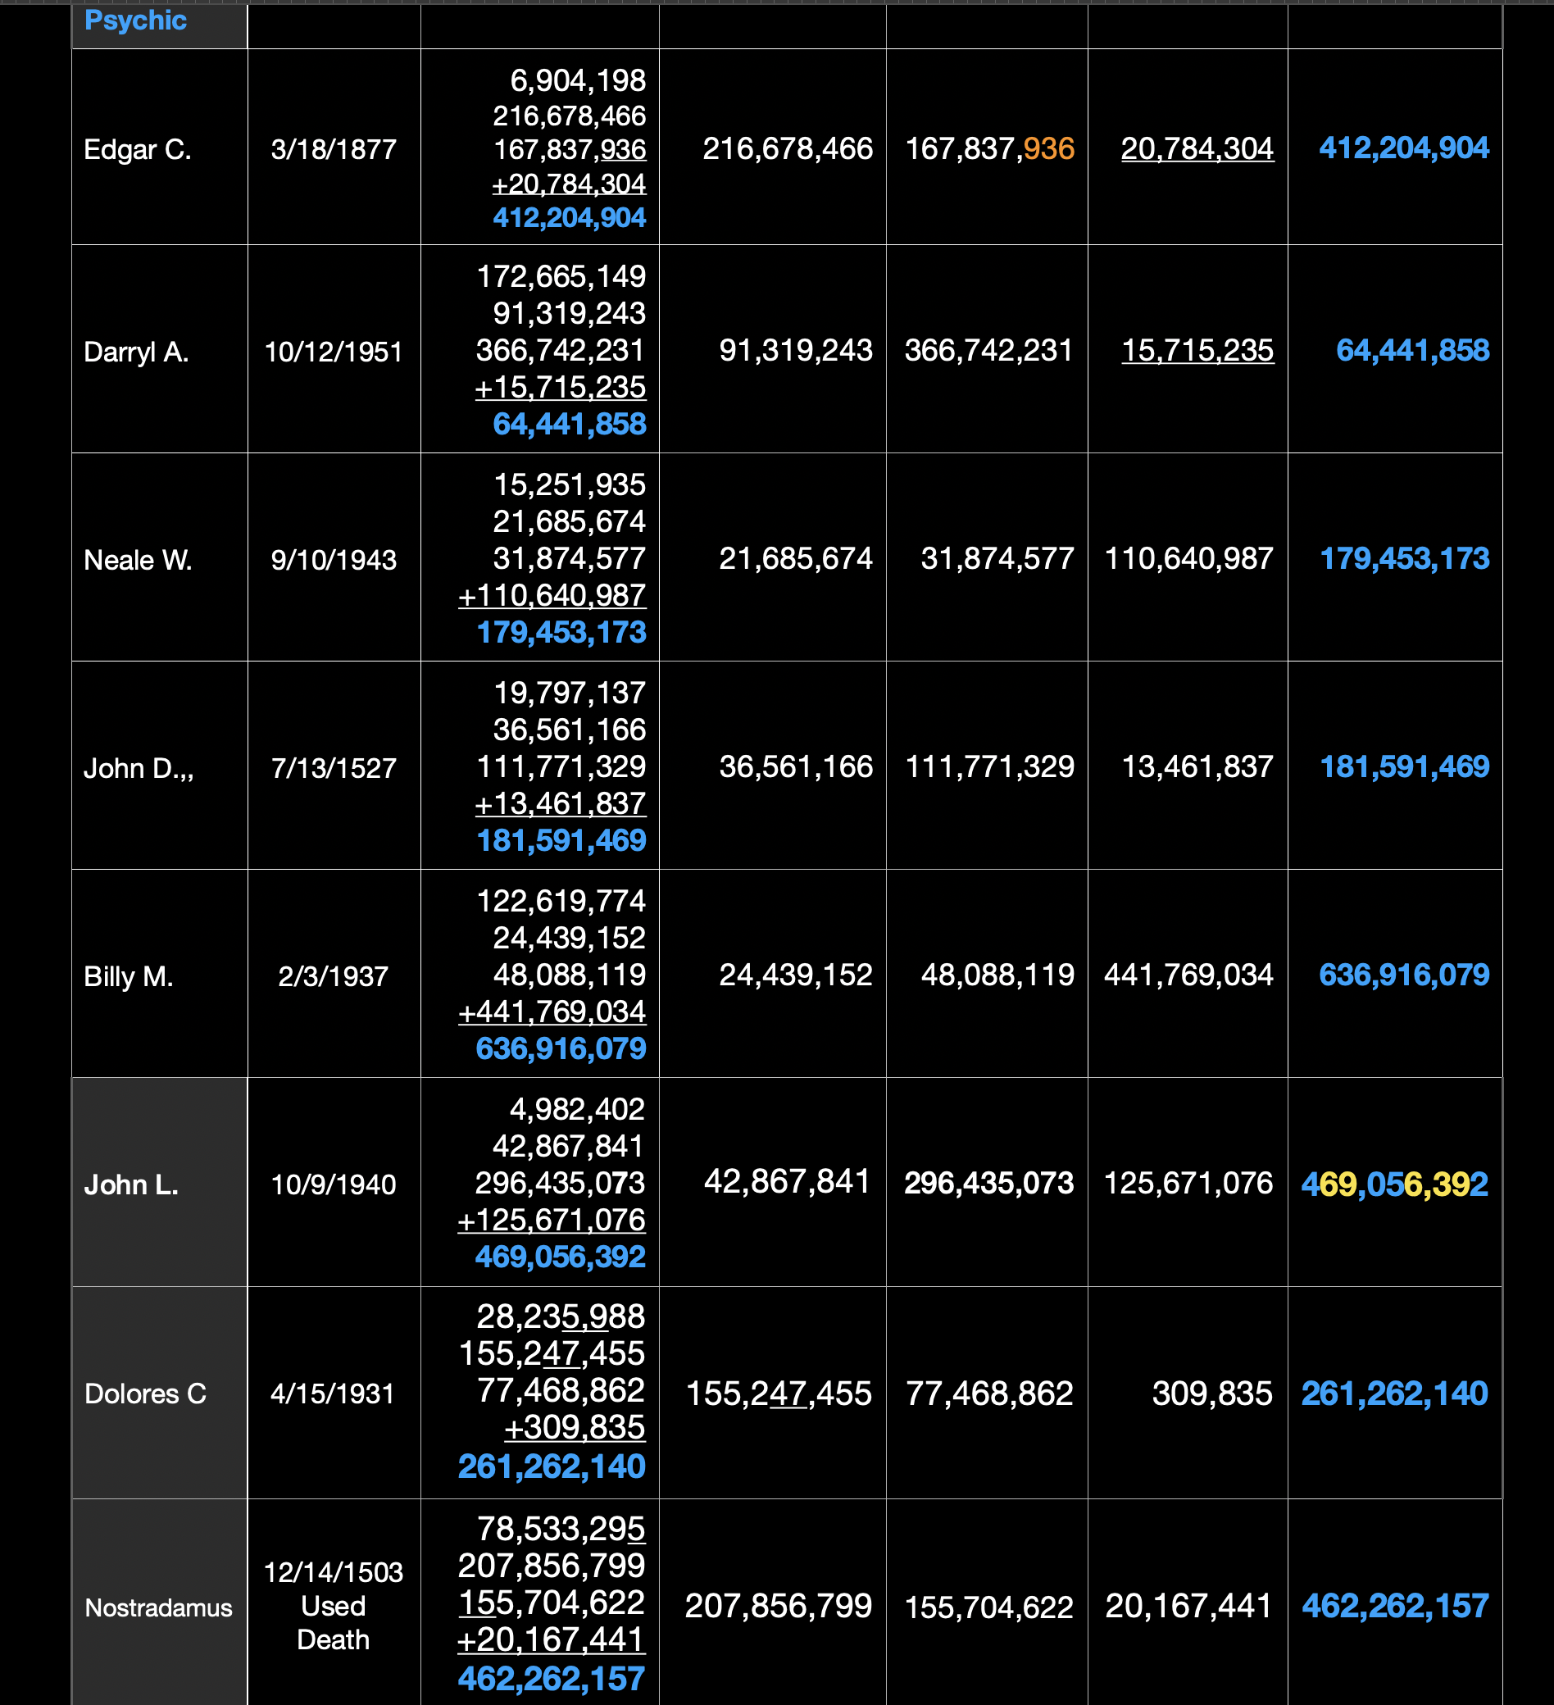Select the Edgar C. name cell
This screenshot has height=1705, width=1554.
point(138,150)
